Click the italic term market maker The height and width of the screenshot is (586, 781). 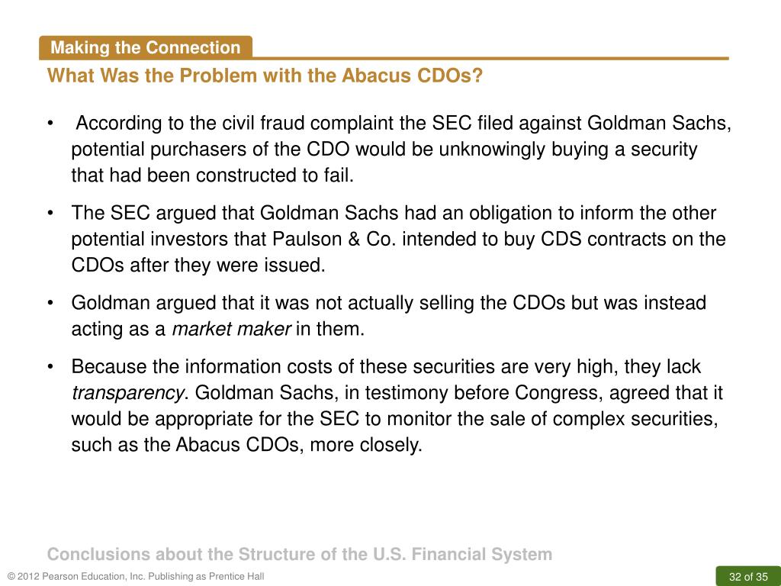coord(231,329)
